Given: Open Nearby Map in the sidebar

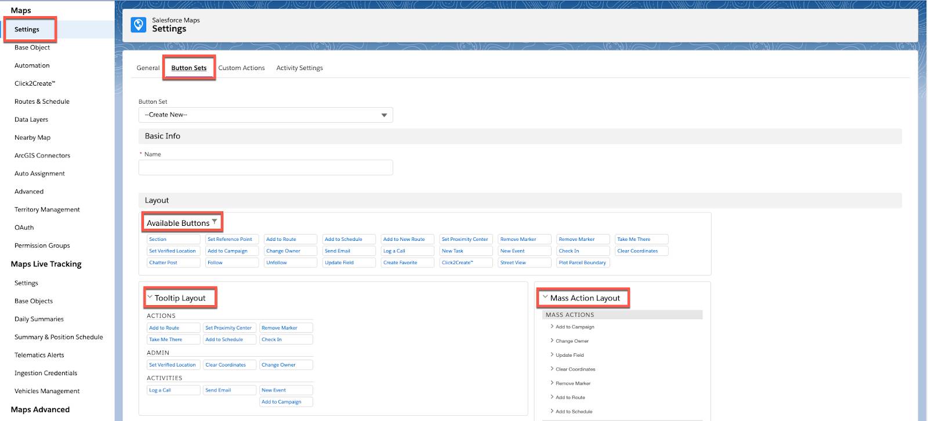Looking at the screenshot, I should click(32, 137).
